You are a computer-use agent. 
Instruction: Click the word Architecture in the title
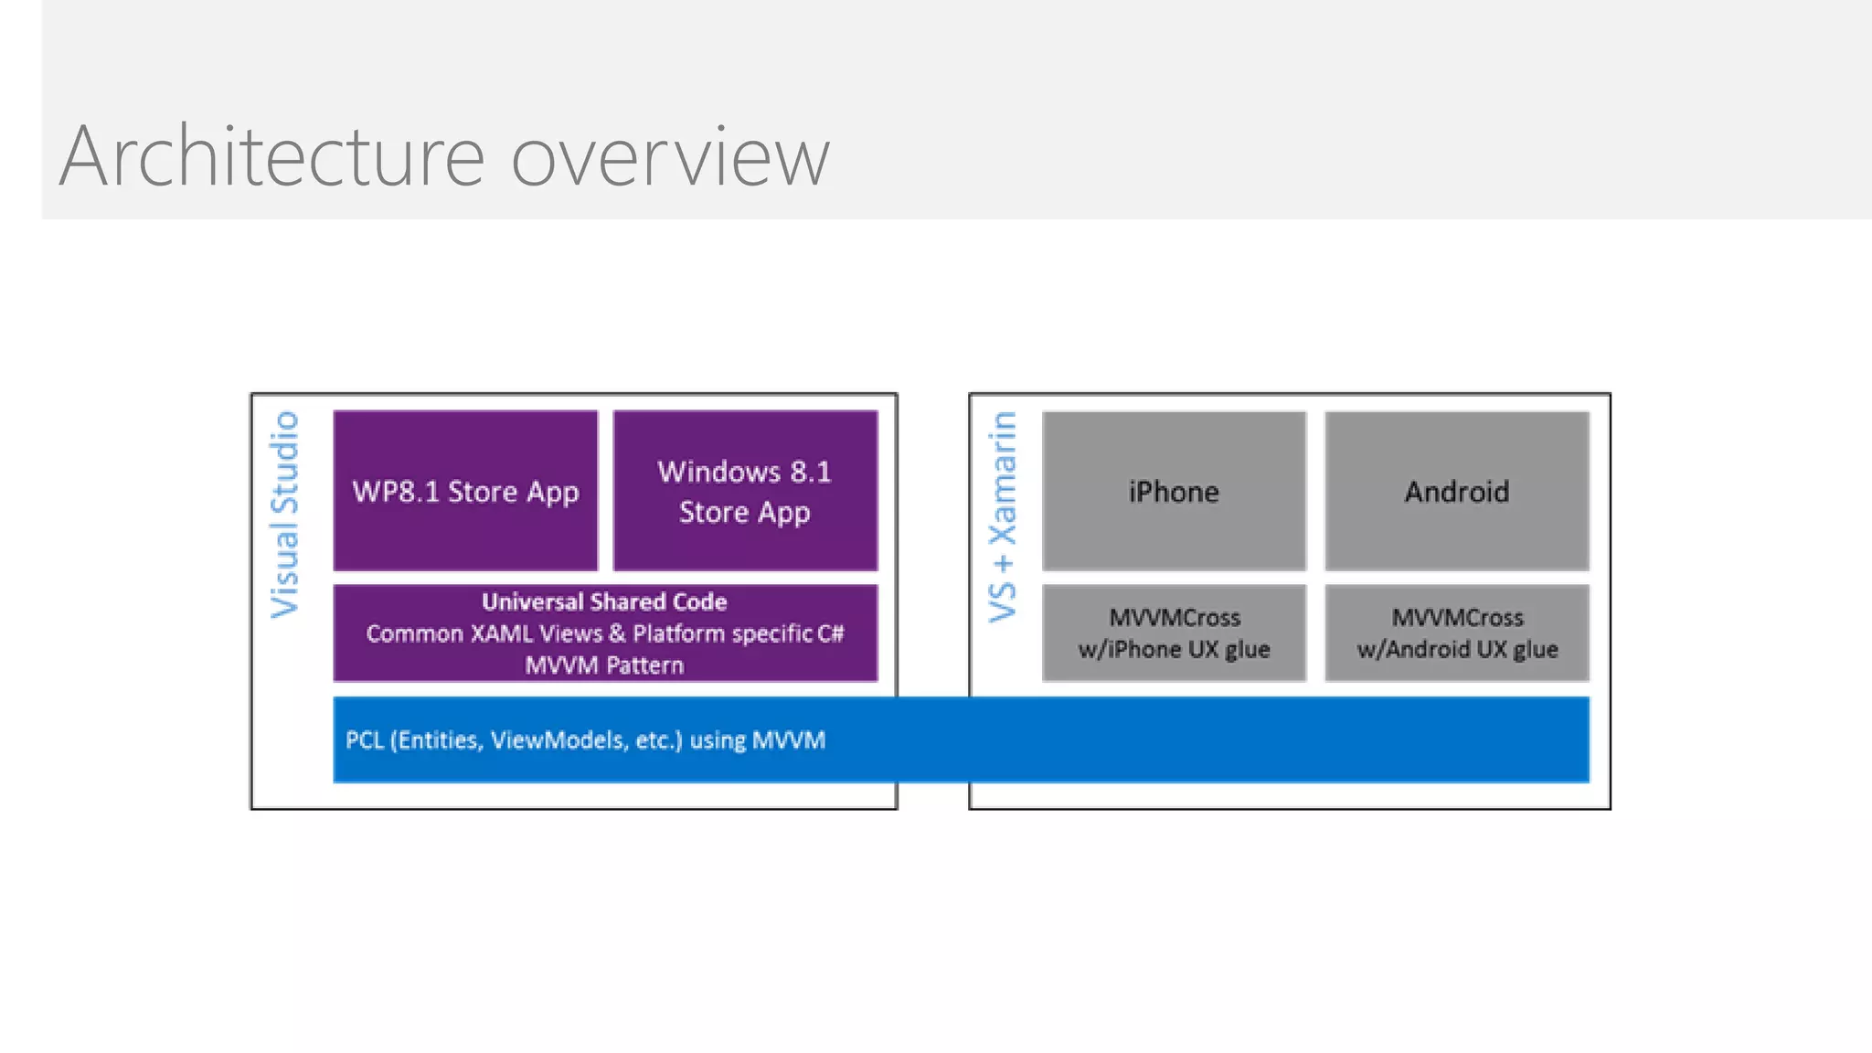click(271, 156)
